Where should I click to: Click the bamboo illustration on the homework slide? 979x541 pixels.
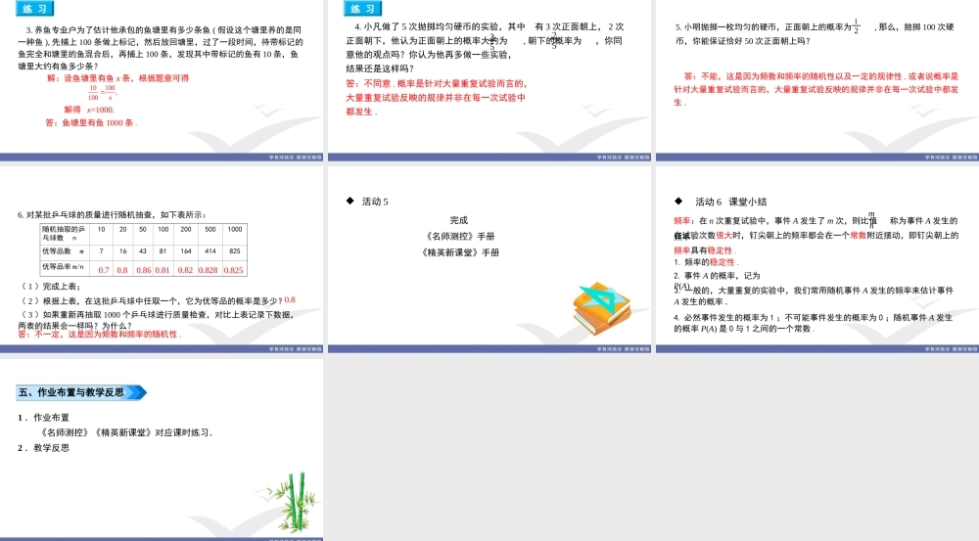(292, 502)
